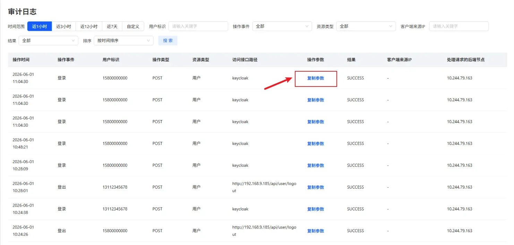Image resolution: width=514 pixels, height=245 pixels.
Task: Click 登出 in the 10:24:26 row
Action: 62,231
